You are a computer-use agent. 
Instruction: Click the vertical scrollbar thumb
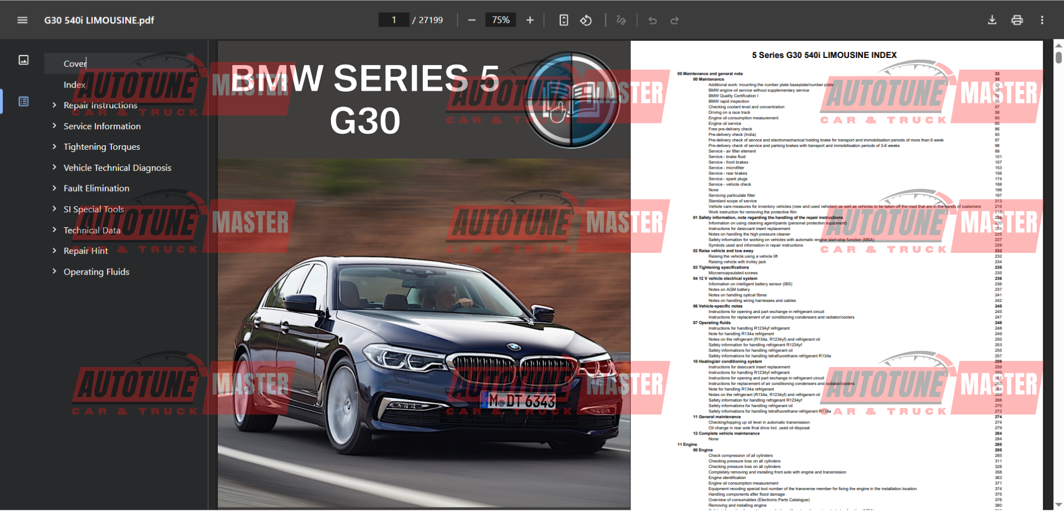[1058, 57]
